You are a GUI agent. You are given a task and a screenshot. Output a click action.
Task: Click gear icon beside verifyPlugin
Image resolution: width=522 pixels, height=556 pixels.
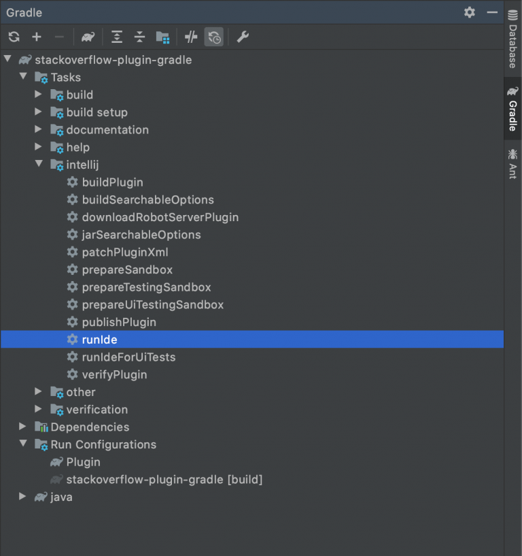(72, 374)
